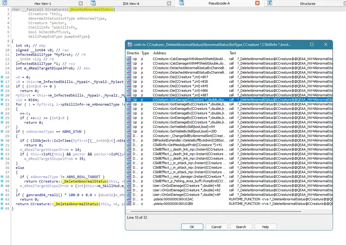Close the Hex View-1 tab
This screenshot has height=245, width=346.
(81, 3)
